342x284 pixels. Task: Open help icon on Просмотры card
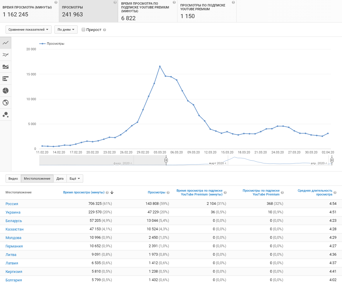tap(115, 2)
